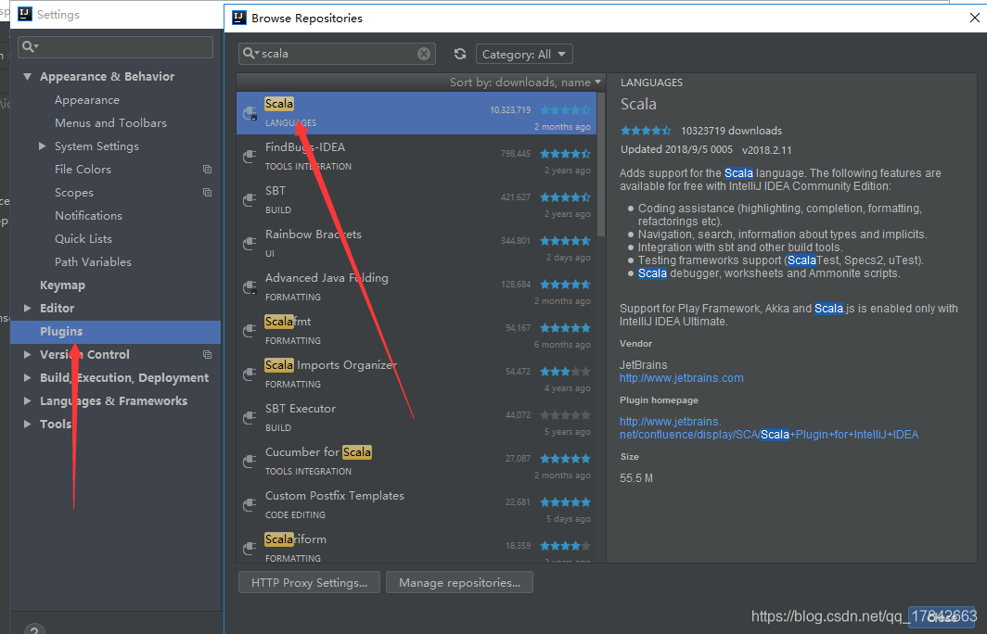The image size is (987, 634).
Task: Click the Rainbow Brackets plugin icon
Action: 250,244
